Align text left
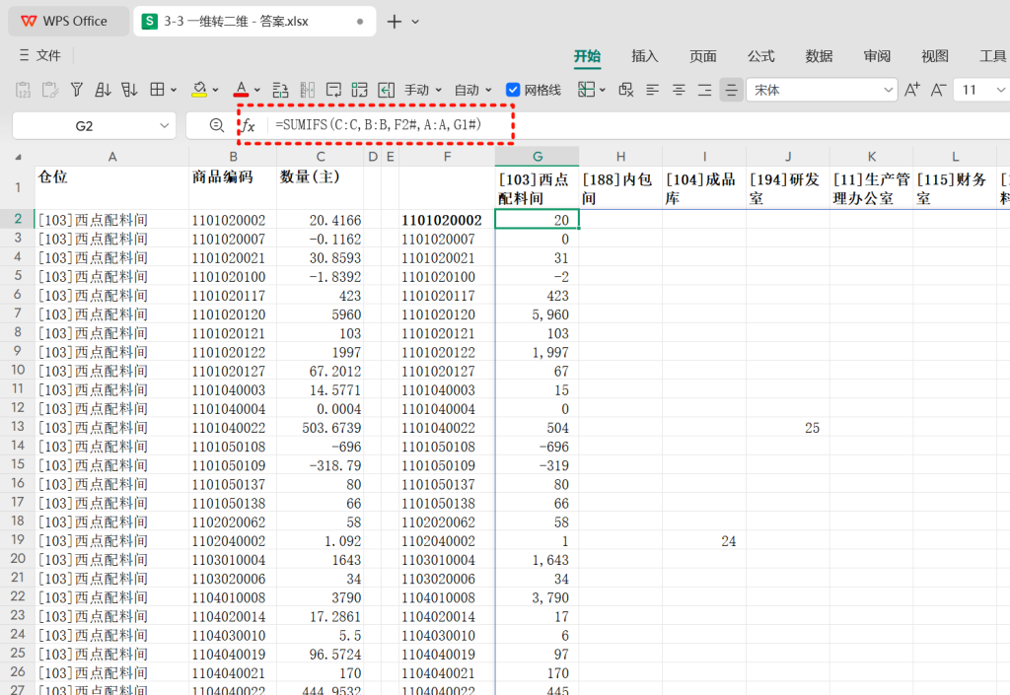 [653, 90]
